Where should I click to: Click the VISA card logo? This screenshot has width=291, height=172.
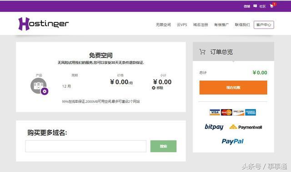coord(215,112)
